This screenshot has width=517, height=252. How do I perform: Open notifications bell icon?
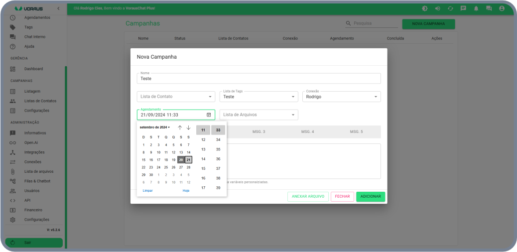pos(476,8)
